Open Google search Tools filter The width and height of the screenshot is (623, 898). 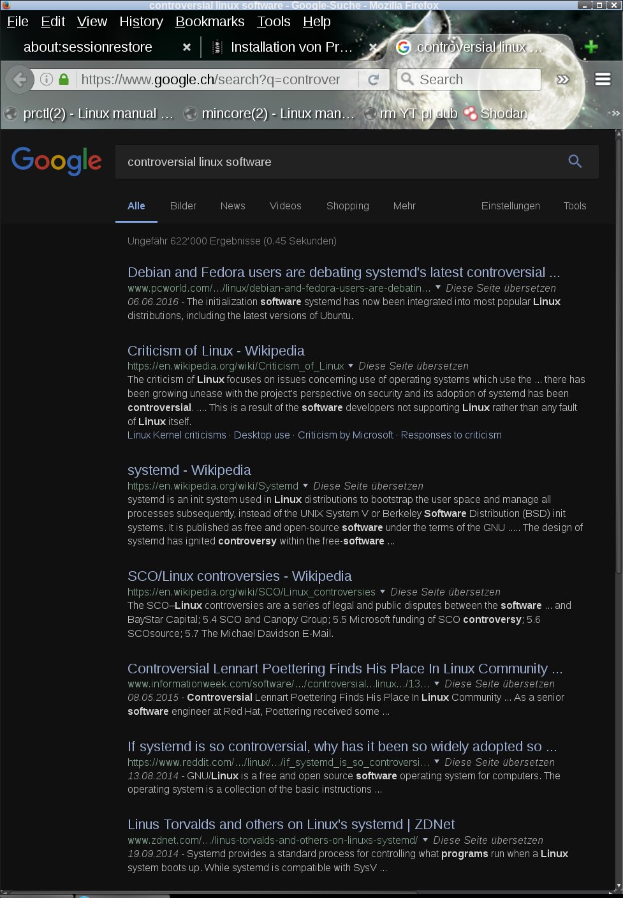[575, 206]
